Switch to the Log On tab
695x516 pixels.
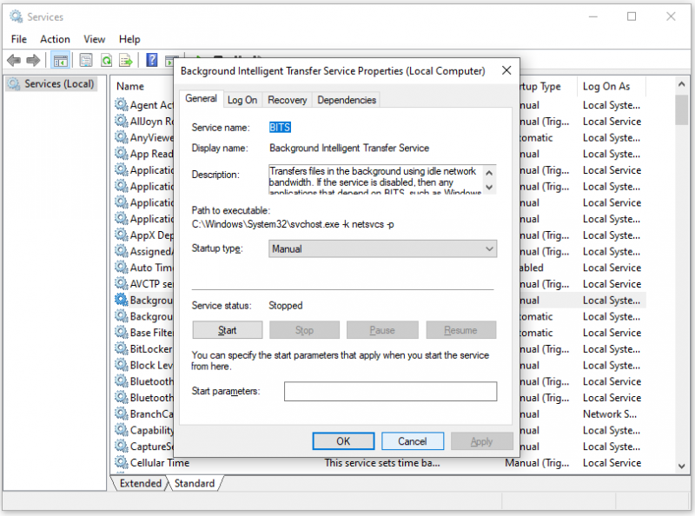pyautogui.click(x=242, y=100)
